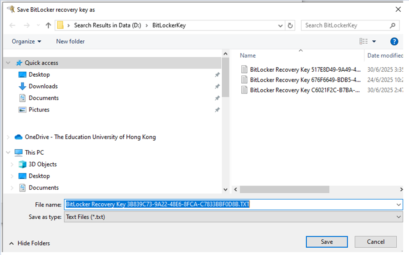The image size is (409, 255).
Task: Click the yellow folder icon in address bar
Action: point(60,25)
